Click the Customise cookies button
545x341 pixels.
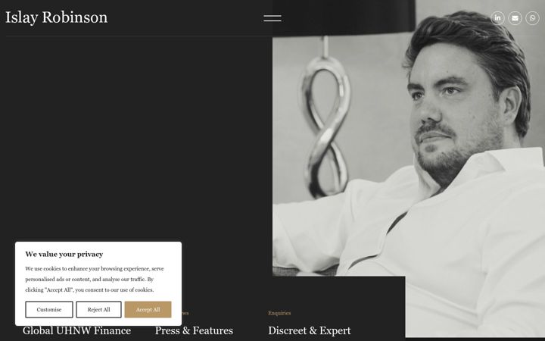click(49, 309)
